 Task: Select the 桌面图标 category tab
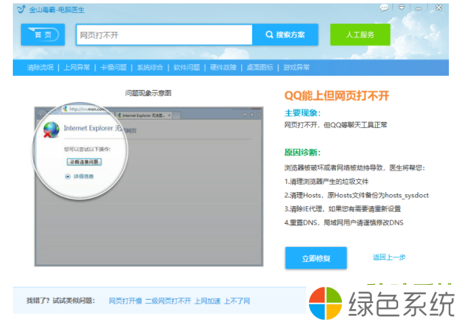point(260,68)
